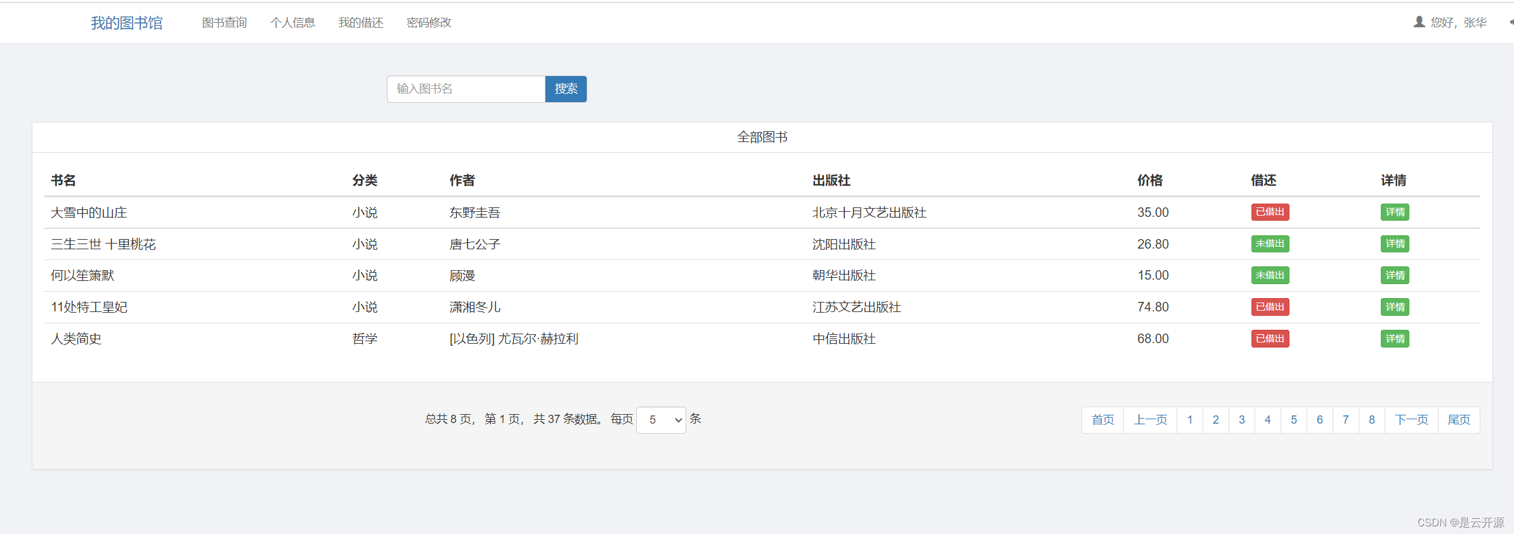Screen dimensions: 1514x534
Task: Click the author 顾漫
Action: point(462,276)
